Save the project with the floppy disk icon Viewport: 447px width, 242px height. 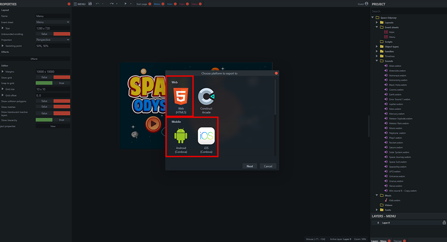click(90, 3)
